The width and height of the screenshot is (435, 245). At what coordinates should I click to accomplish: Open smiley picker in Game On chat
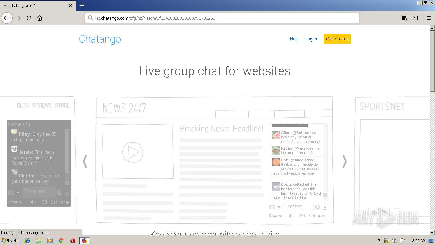click(x=59, y=192)
